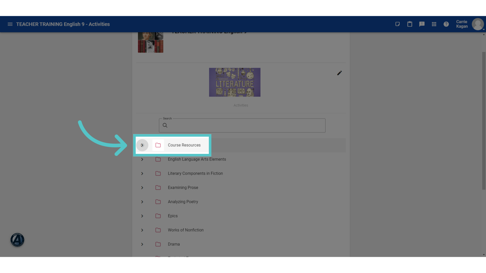Click the pencil edit icon
The height and width of the screenshot is (273, 486).
pos(339,73)
